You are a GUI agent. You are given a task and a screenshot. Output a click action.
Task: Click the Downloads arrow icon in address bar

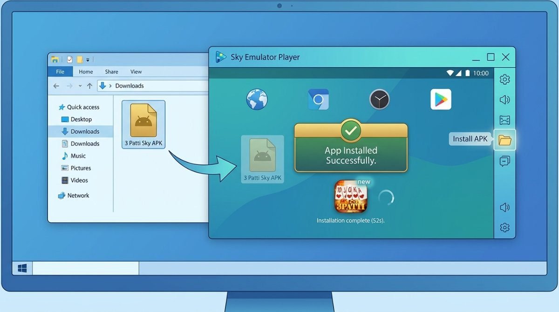click(103, 86)
